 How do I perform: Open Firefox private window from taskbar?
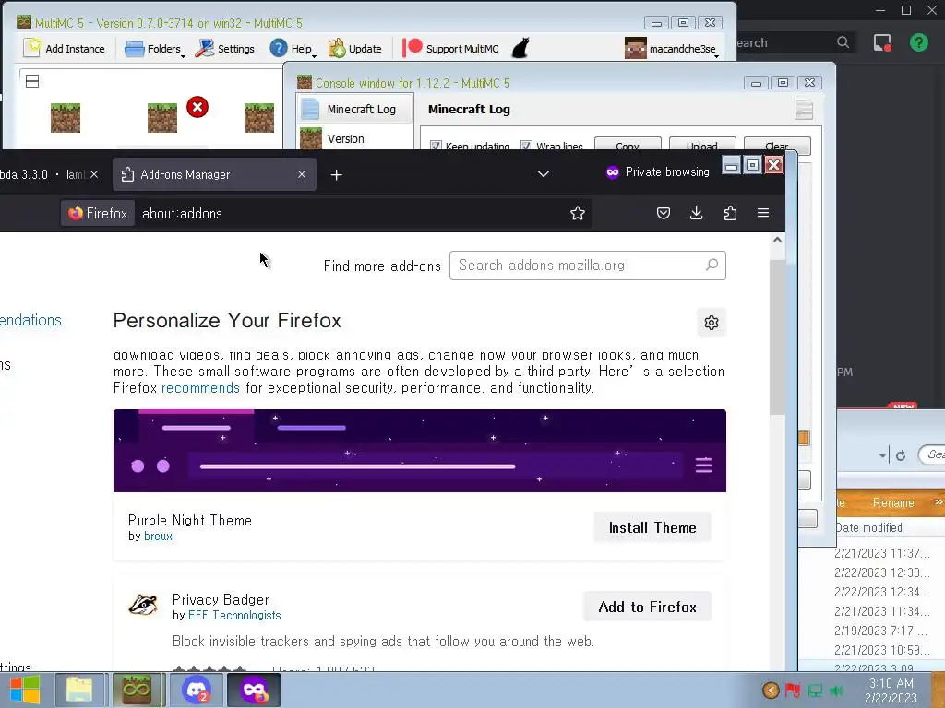tap(254, 690)
